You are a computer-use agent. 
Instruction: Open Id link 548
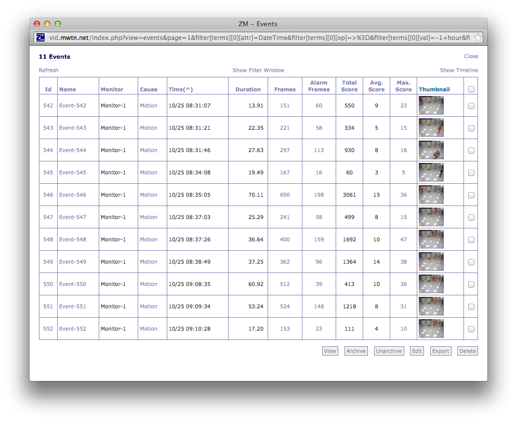pos(48,239)
